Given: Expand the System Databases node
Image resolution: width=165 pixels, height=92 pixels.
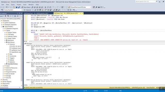Looking at the screenshot, I should (x=2, y=23).
